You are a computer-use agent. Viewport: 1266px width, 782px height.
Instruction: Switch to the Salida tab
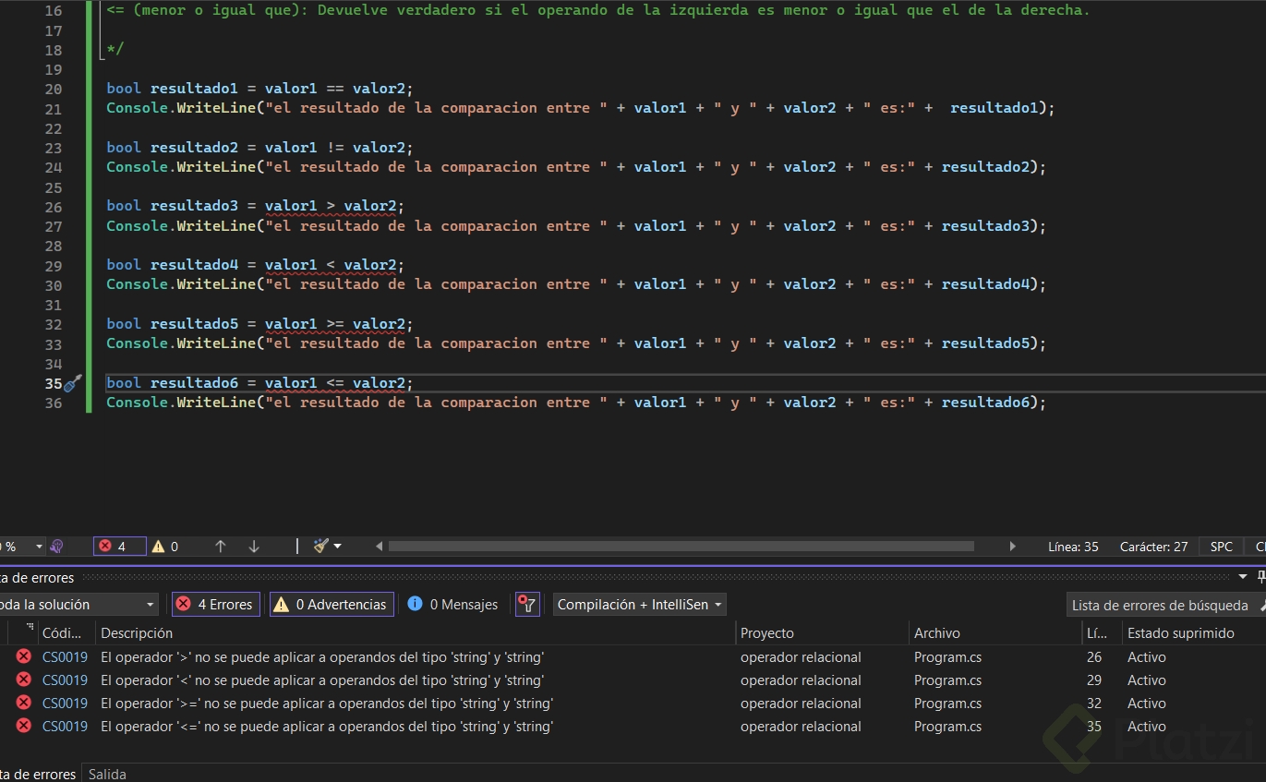click(107, 774)
